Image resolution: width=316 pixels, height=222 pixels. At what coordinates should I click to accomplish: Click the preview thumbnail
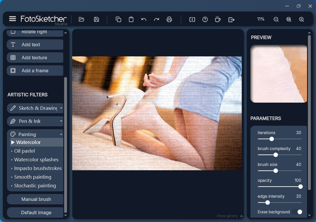(278, 74)
